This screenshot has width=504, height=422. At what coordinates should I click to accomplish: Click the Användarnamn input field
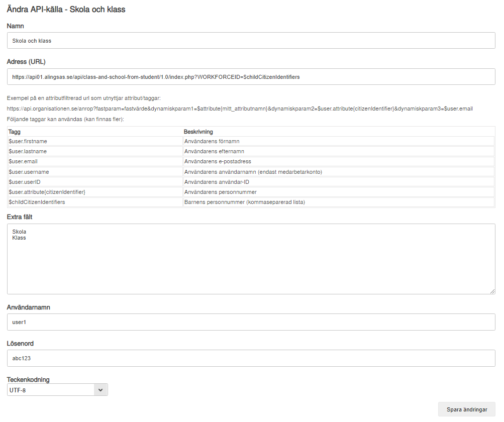tap(251, 322)
